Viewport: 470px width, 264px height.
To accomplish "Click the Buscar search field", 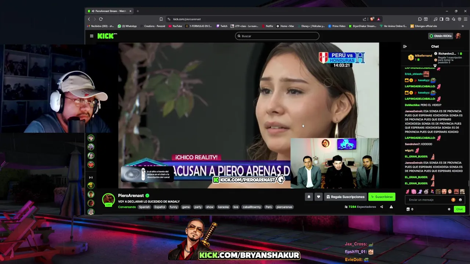I will pyautogui.click(x=277, y=36).
